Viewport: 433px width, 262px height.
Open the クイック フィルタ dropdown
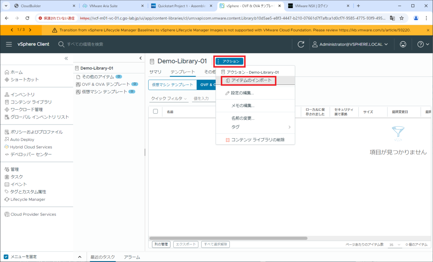tap(169, 98)
